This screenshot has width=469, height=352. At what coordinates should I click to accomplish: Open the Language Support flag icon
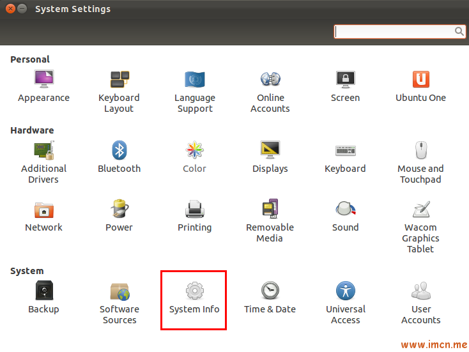[x=195, y=79]
